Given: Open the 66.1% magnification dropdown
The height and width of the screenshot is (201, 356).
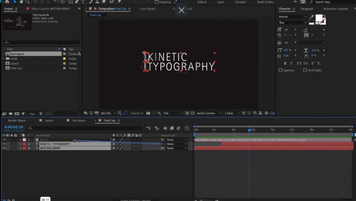Looking at the screenshot, I should (x=108, y=113).
